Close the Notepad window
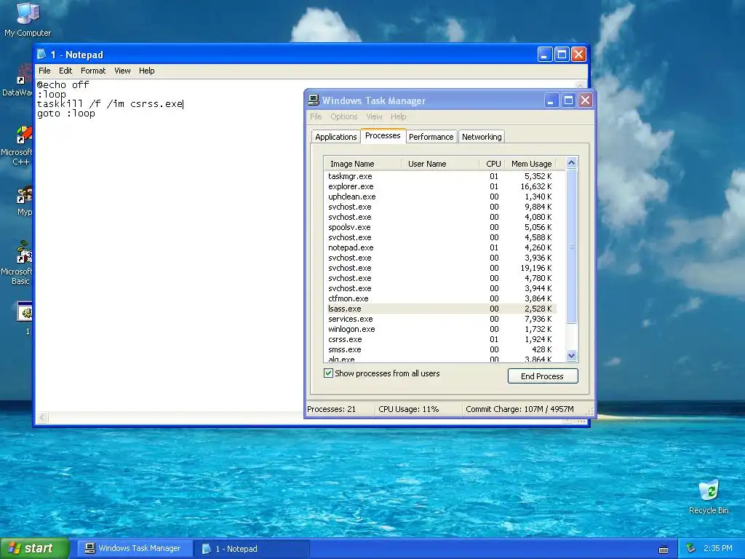This screenshot has height=559, width=745. pyautogui.click(x=578, y=55)
